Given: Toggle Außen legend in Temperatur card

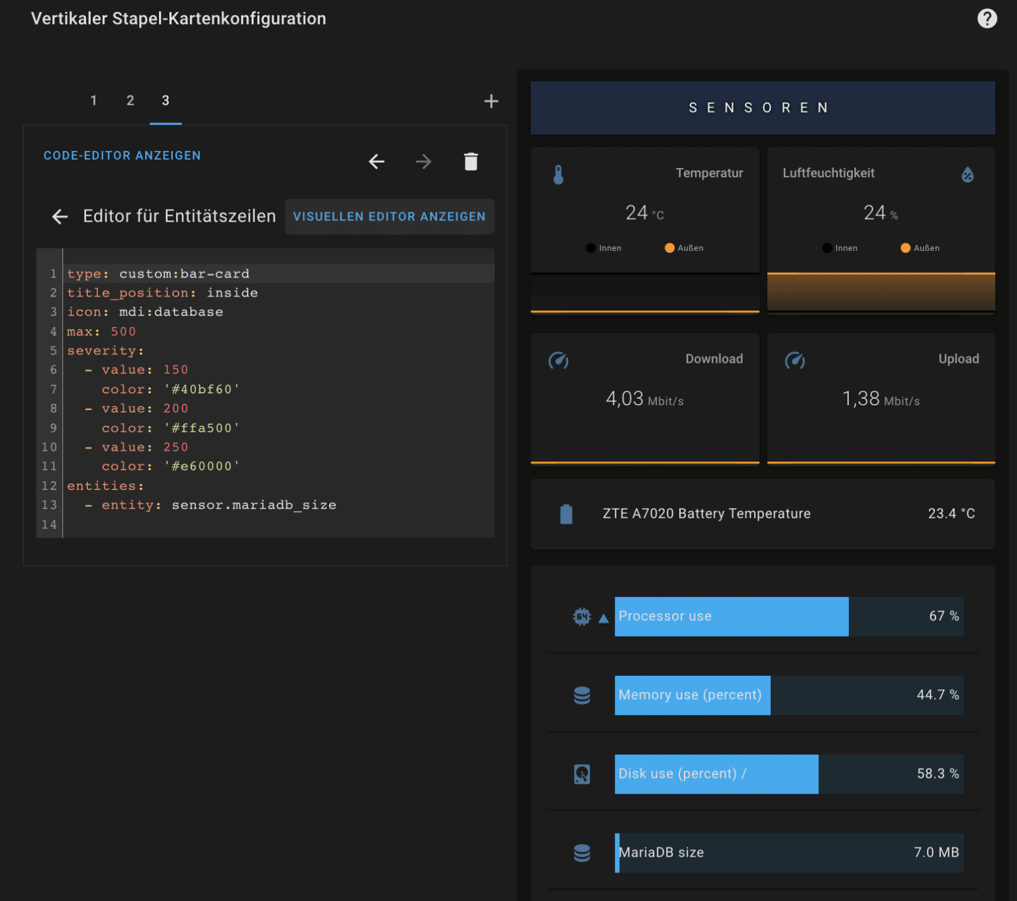Looking at the screenshot, I should [x=684, y=248].
